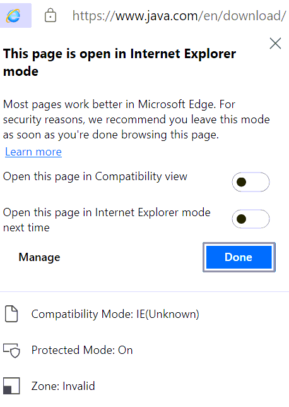
Task: Click the security recommendation paragraph text
Action: coord(136,119)
